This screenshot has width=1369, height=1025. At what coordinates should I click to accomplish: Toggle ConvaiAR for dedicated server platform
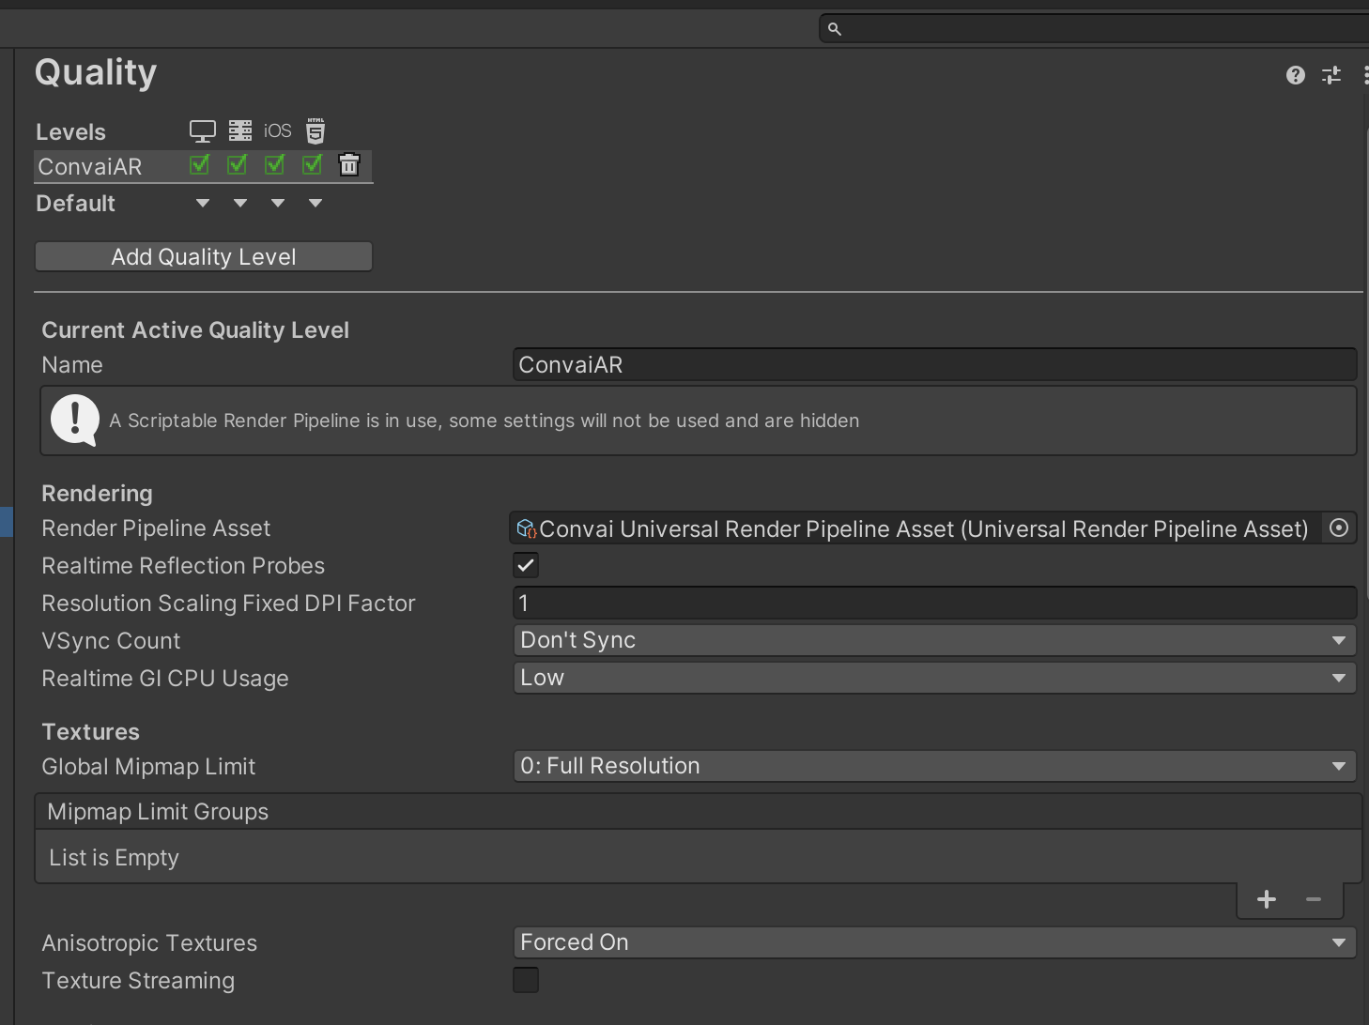[238, 165]
